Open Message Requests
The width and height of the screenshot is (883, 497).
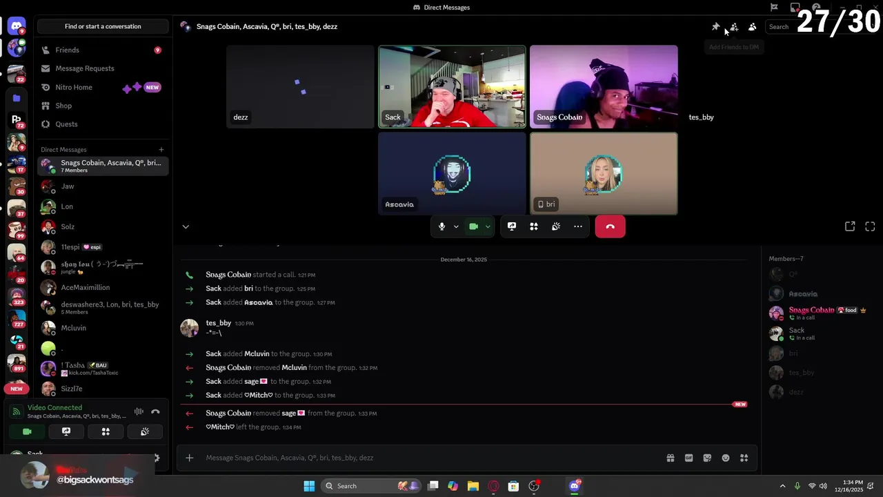[x=103, y=68]
